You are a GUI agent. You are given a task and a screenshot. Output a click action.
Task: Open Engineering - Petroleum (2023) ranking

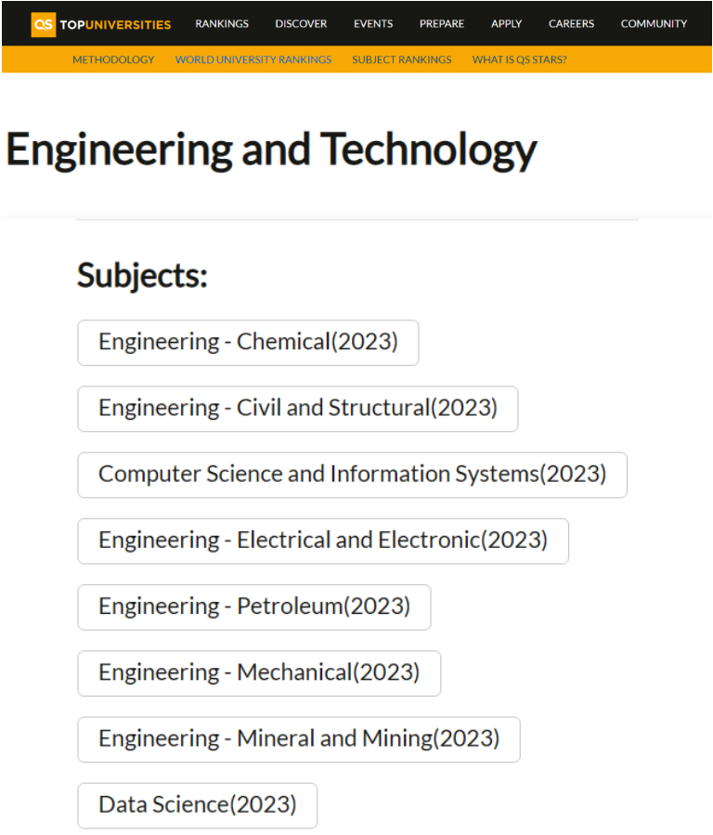coord(253,607)
